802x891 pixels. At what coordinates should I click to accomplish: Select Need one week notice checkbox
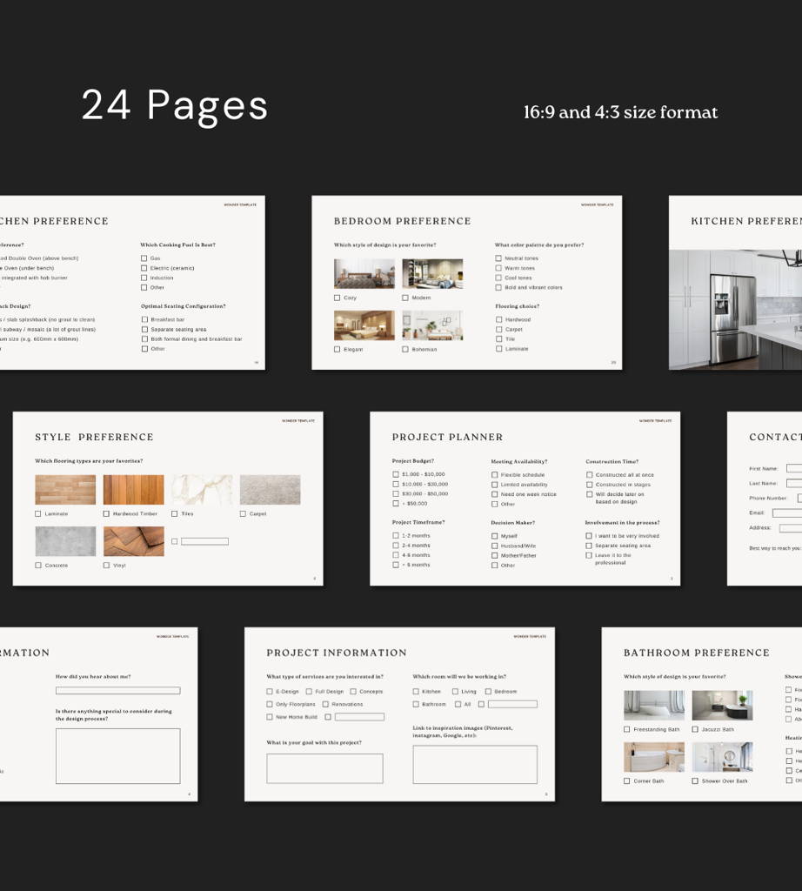494,494
